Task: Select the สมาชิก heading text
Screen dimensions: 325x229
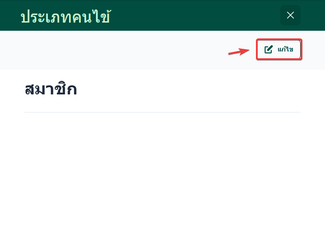Action: tap(51, 89)
